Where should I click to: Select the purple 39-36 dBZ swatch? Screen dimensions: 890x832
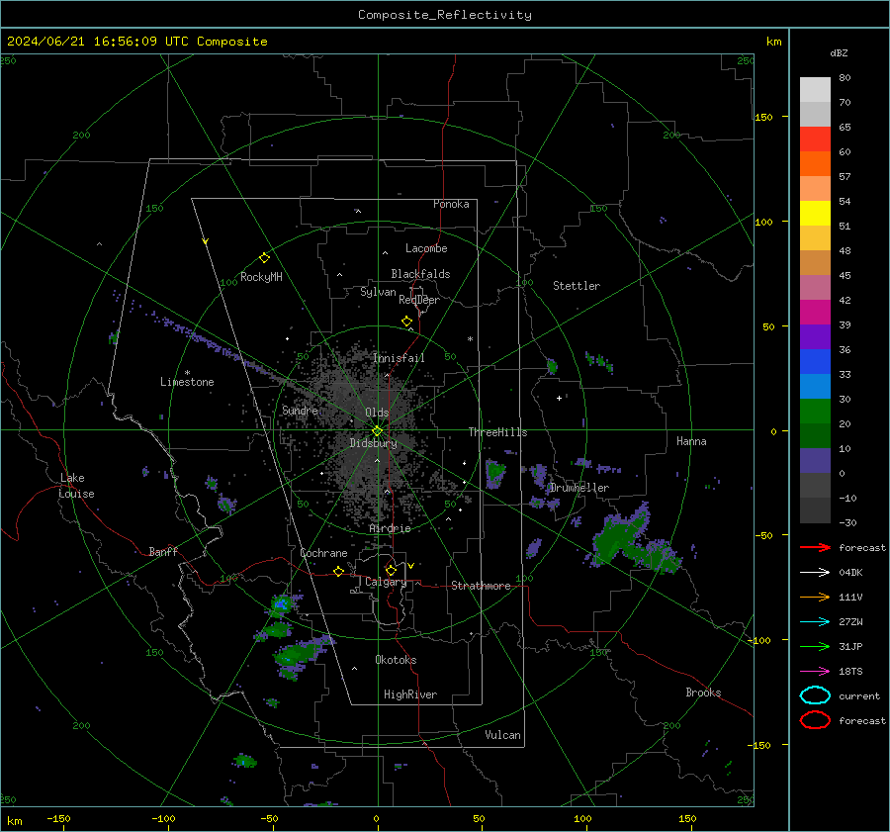point(815,337)
